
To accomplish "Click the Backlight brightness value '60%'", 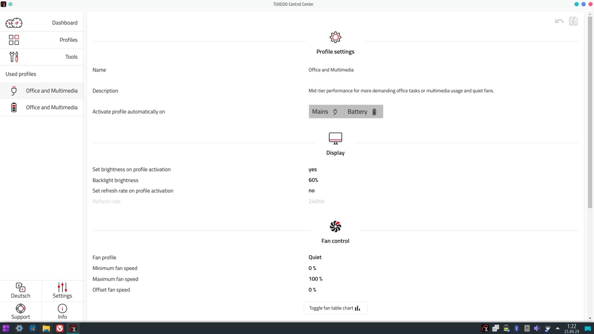I will click(x=313, y=180).
